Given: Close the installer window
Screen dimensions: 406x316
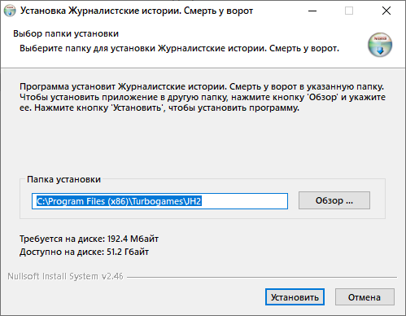Looking at the screenshot, I should point(386,11).
